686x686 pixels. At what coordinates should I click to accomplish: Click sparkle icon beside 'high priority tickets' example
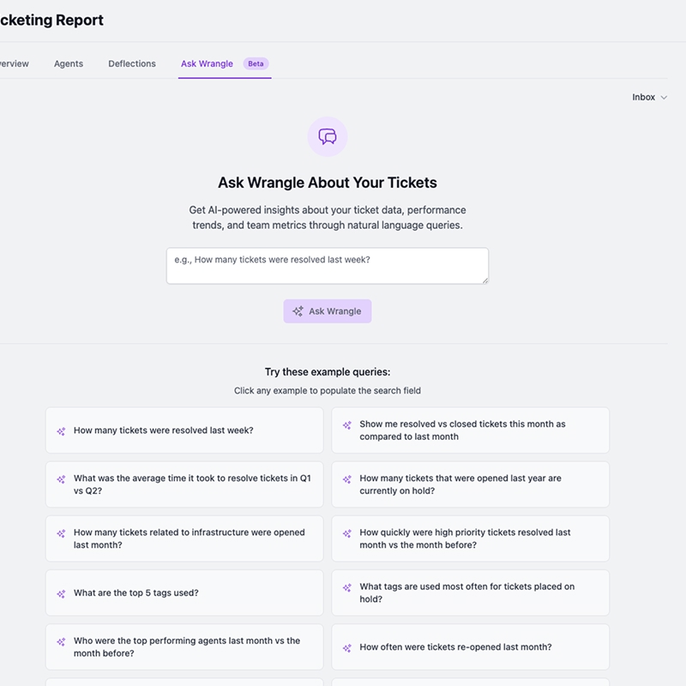click(347, 533)
